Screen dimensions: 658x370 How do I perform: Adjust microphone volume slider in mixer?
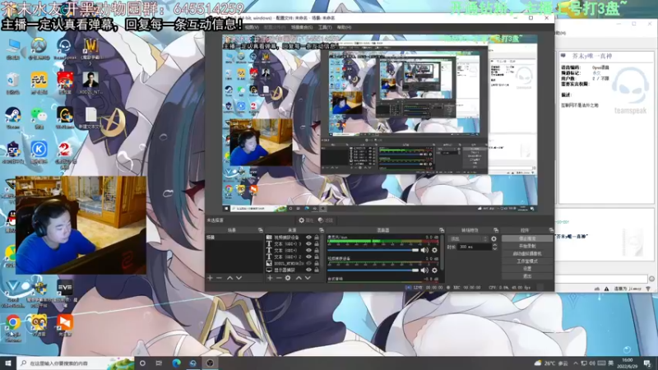click(x=373, y=250)
